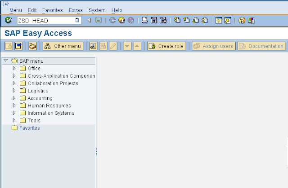Click the dotted pane splitter handle
Image resolution: width=288 pixels, height=188 pixels.
tap(96, 152)
